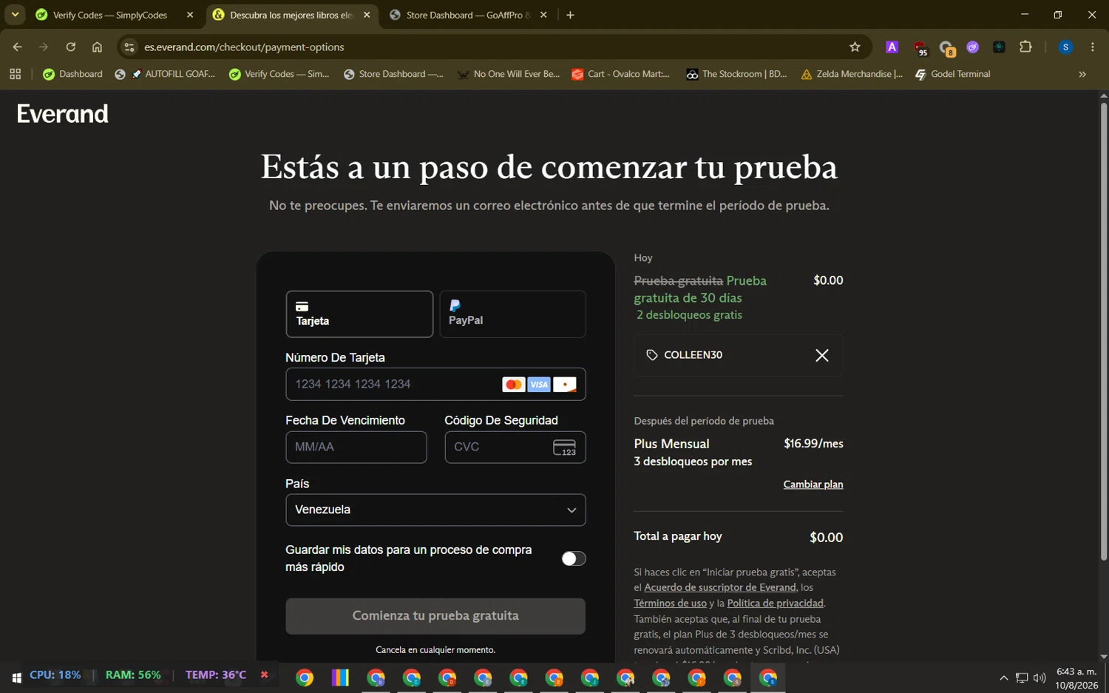The width and height of the screenshot is (1109, 693).
Task: Click the page vertical scrollbar
Action: coord(1103,333)
